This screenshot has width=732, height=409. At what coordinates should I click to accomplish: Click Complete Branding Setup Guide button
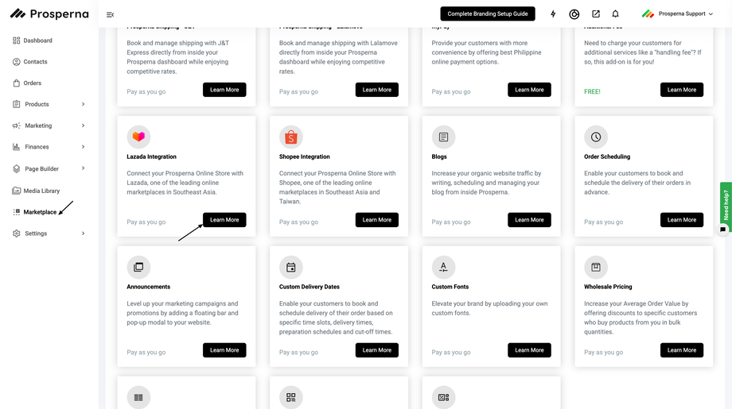point(488,14)
